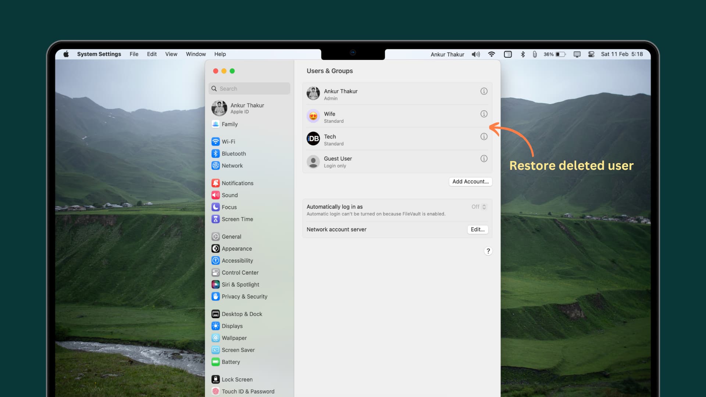
Task: Click the Search field in sidebar
Action: coord(249,88)
